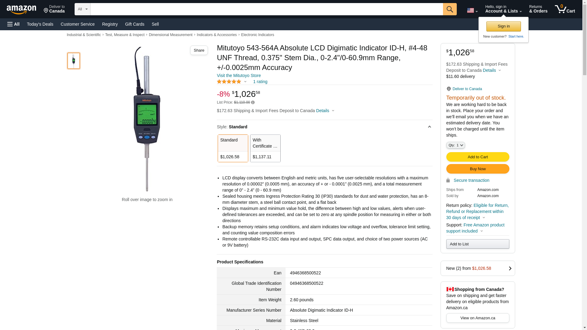Click the List Price info icon
The height and width of the screenshot is (330, 587).
(x=253, y=103)
